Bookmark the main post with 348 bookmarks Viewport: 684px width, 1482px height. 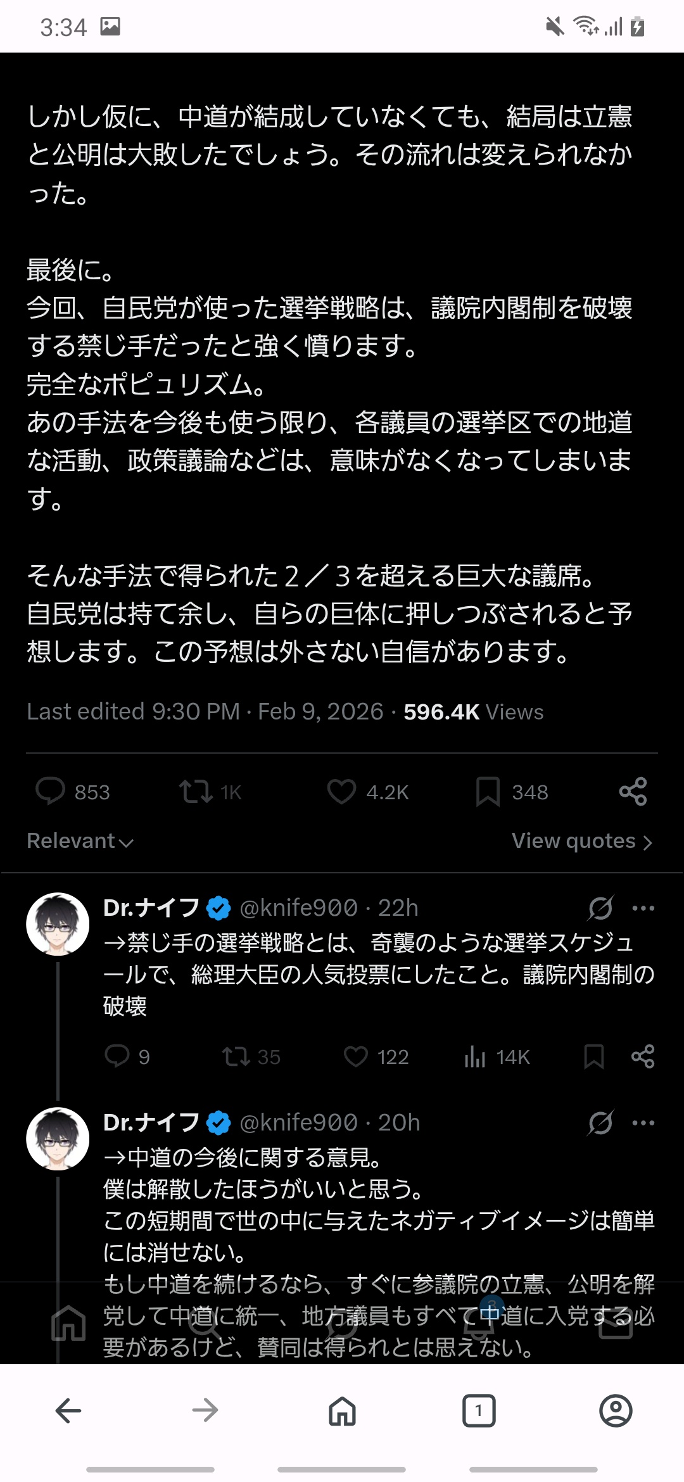[488, 792]
